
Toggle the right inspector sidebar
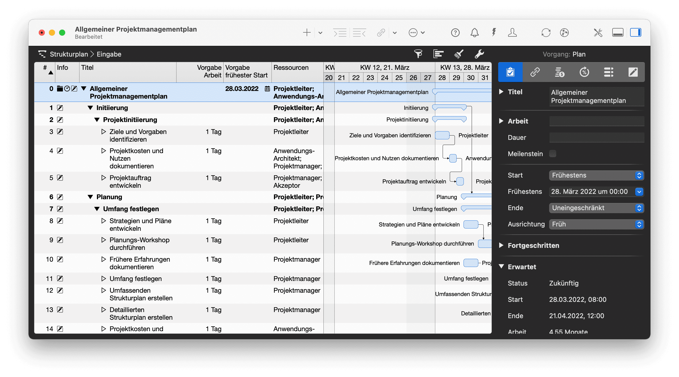[x=635, y=33]
